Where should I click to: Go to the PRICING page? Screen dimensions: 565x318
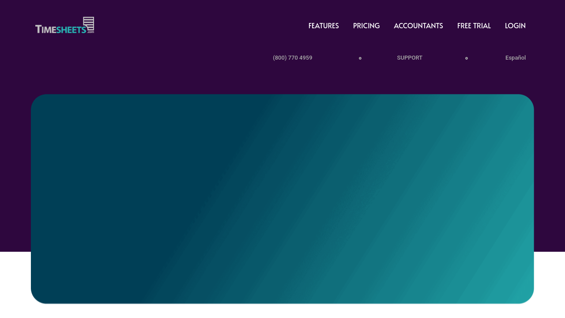pyautogui.click(x=366, y=26)
